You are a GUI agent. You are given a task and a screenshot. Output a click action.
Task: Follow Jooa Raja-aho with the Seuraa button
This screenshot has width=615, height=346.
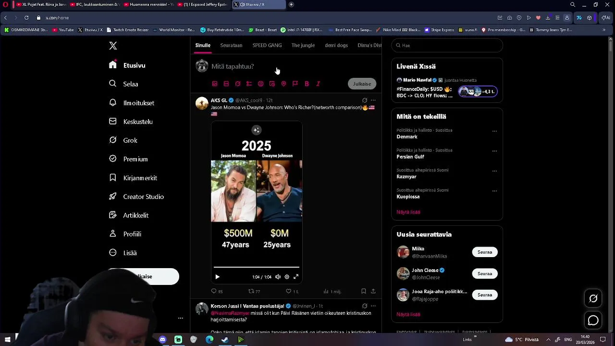(x=485, y=295)
